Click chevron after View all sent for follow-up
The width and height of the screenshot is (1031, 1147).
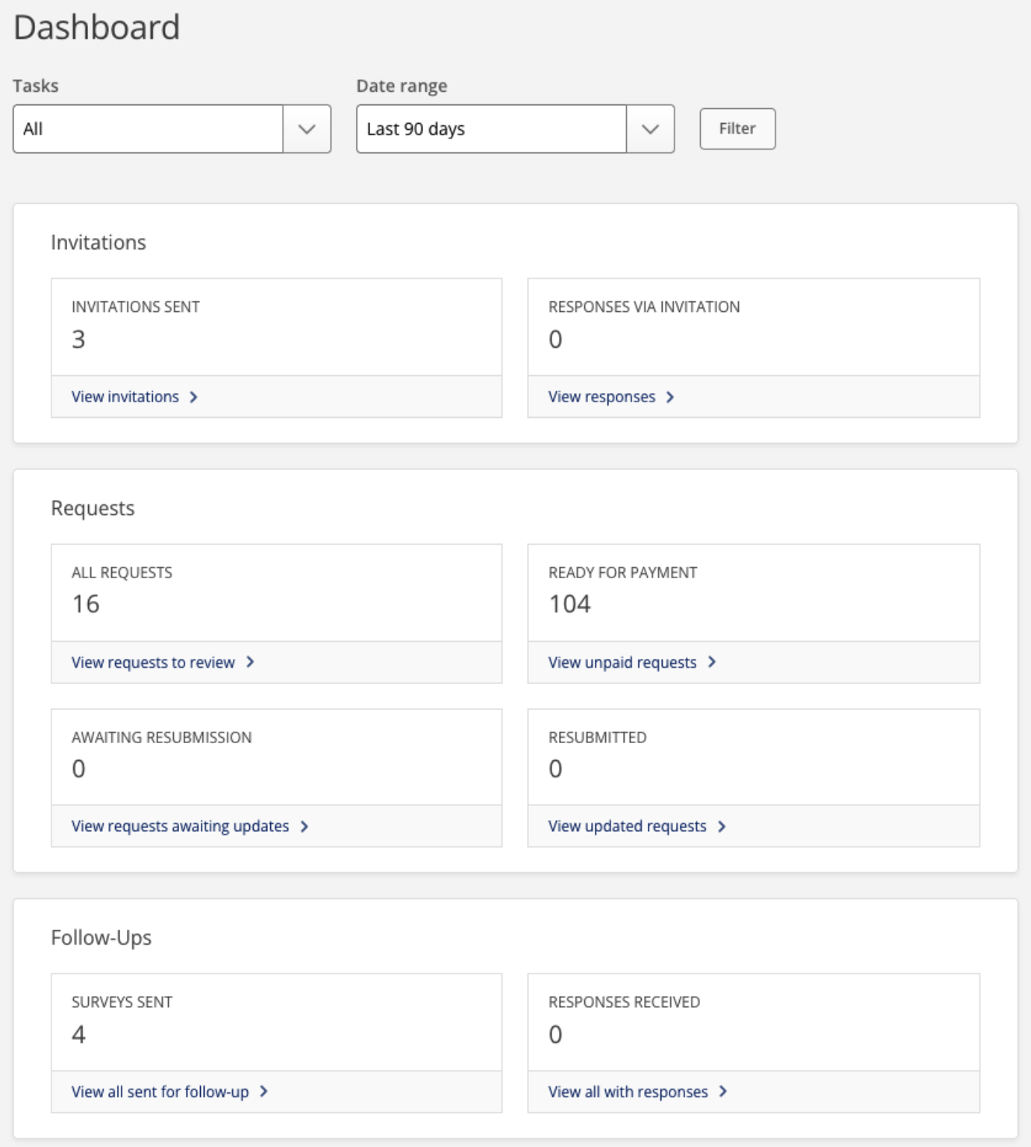(264, 1092)
